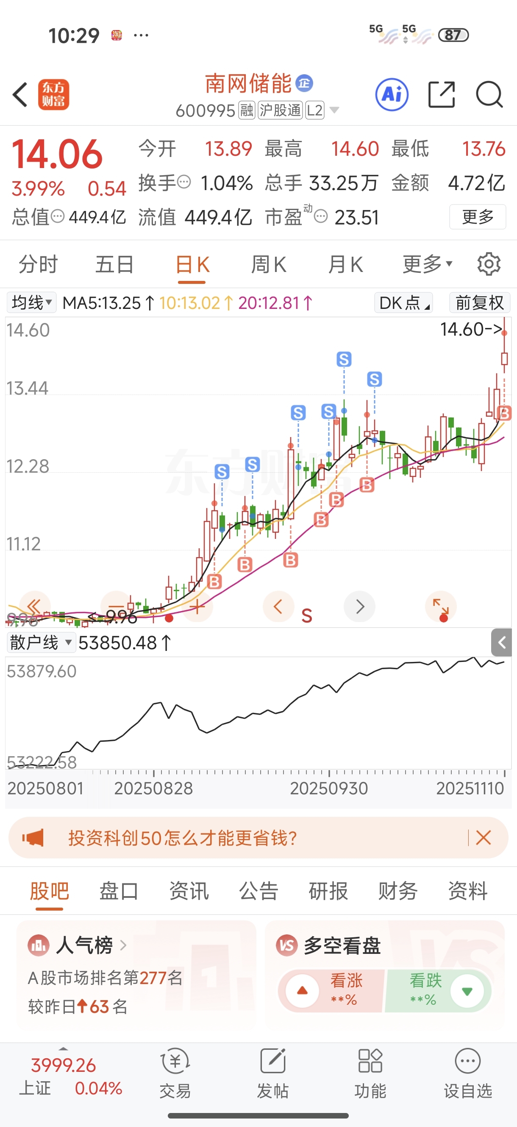Tap the 总值 info icon

58,216
